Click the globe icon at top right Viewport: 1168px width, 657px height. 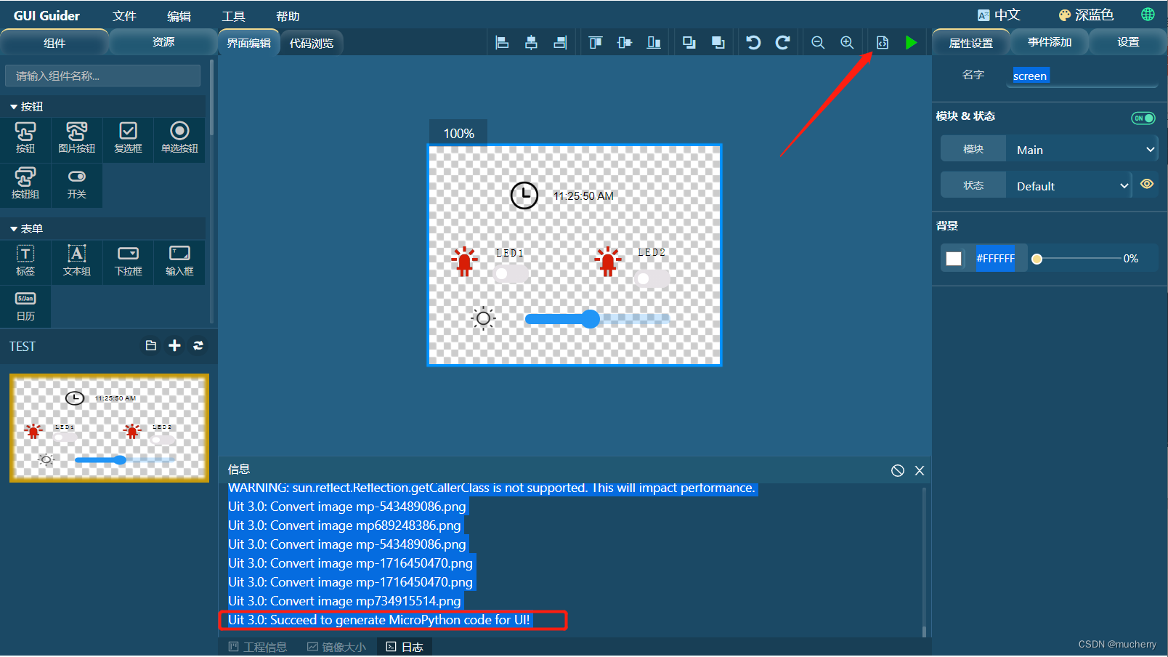(x=1148, y=15)
